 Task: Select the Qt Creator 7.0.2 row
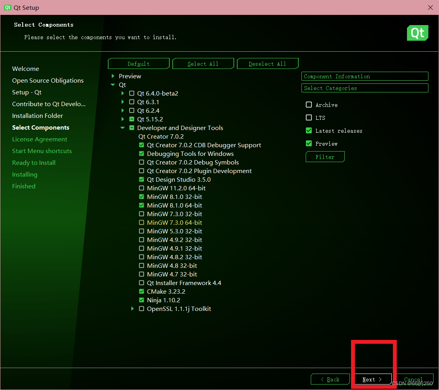(x=161, y=137)
